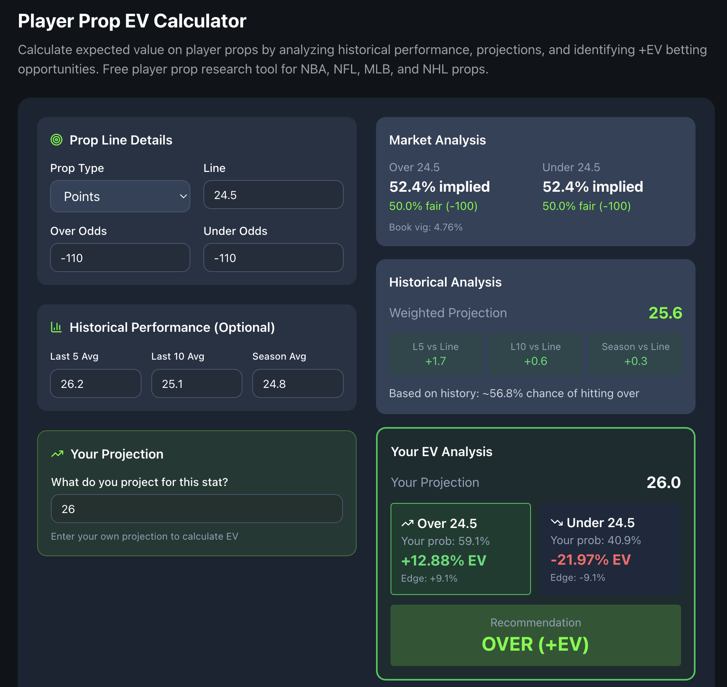This screenshot has height=687, width=727.
Task: Select the Line input showing 24.5
Action: tap(273, 195)
